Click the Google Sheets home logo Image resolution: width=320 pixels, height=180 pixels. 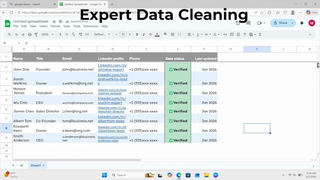tap(8, 23)
